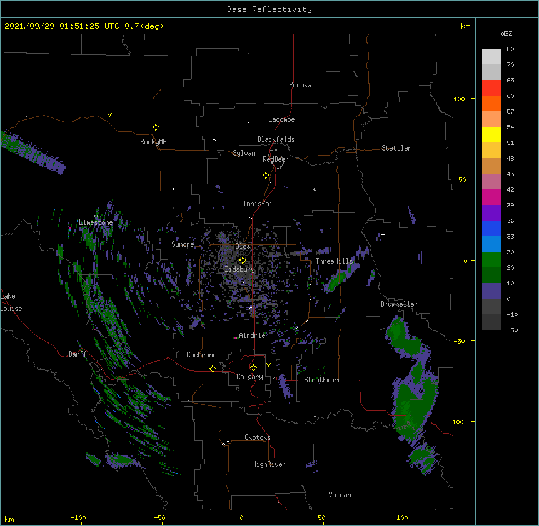Click the timestamp 2021/09/29 01:51:25 UTC
539x526 pixels.
click(61, 26)
